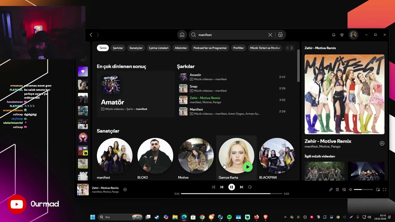Image resolution: width=395 pixels, height=222 pixels.
Task: Select Müzik Türleri ve Modlar filter
Action: [265, 48]
